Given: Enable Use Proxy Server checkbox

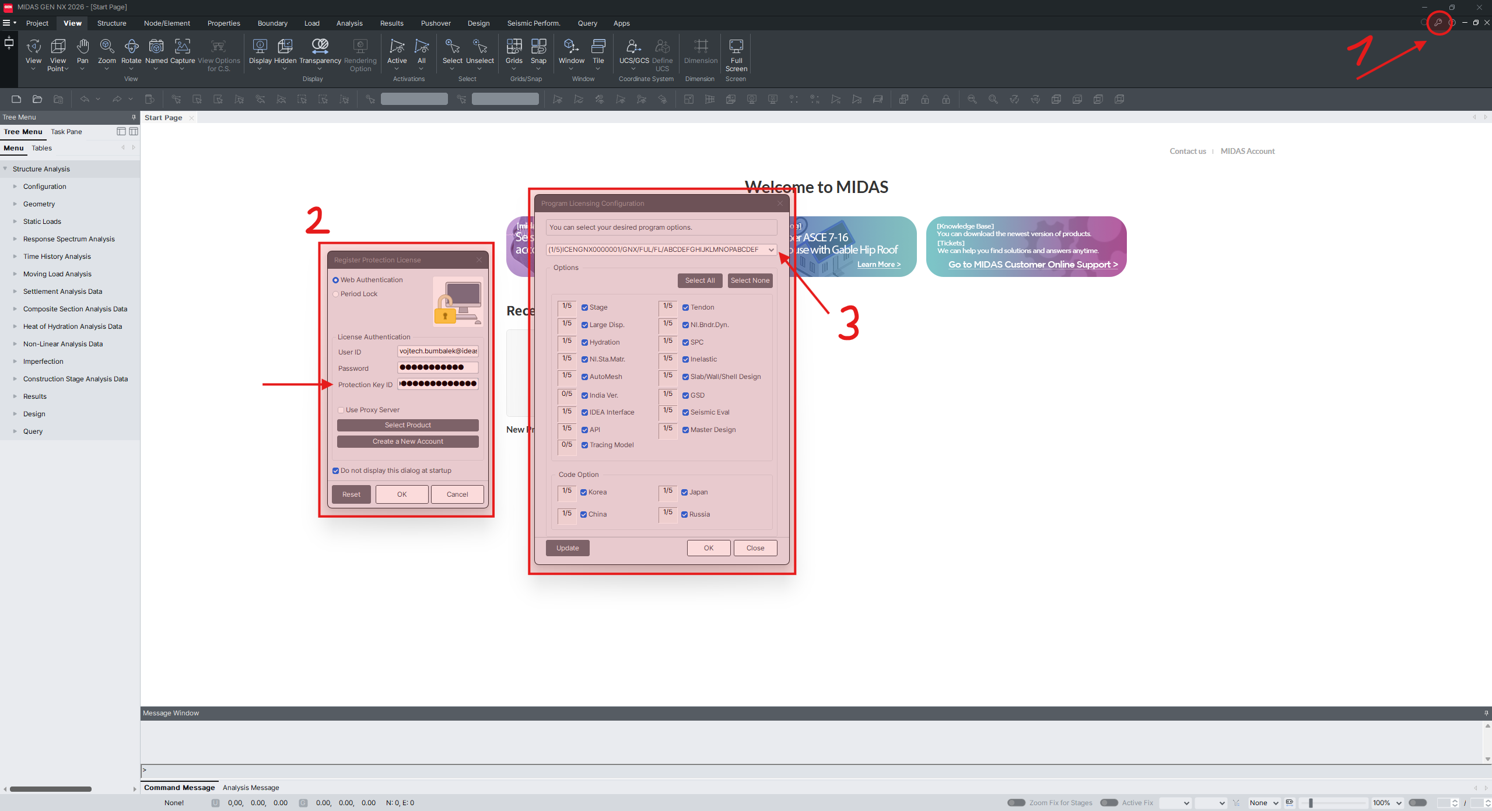Looking at the screenshot, I should coord(341,410).
